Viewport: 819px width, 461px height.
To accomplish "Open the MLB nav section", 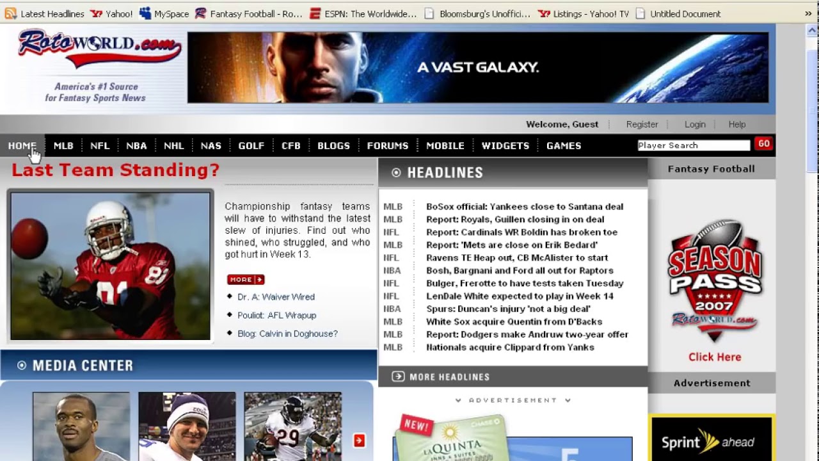I will [x=63, y=145].
